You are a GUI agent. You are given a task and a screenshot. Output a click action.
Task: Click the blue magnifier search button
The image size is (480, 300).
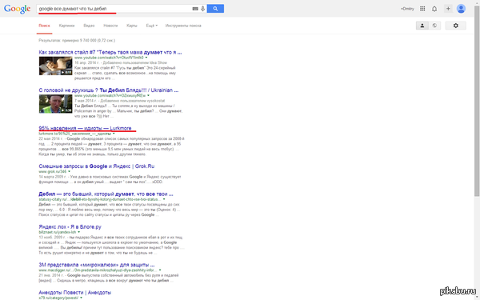pyautogui.click(x=215, y=9)
